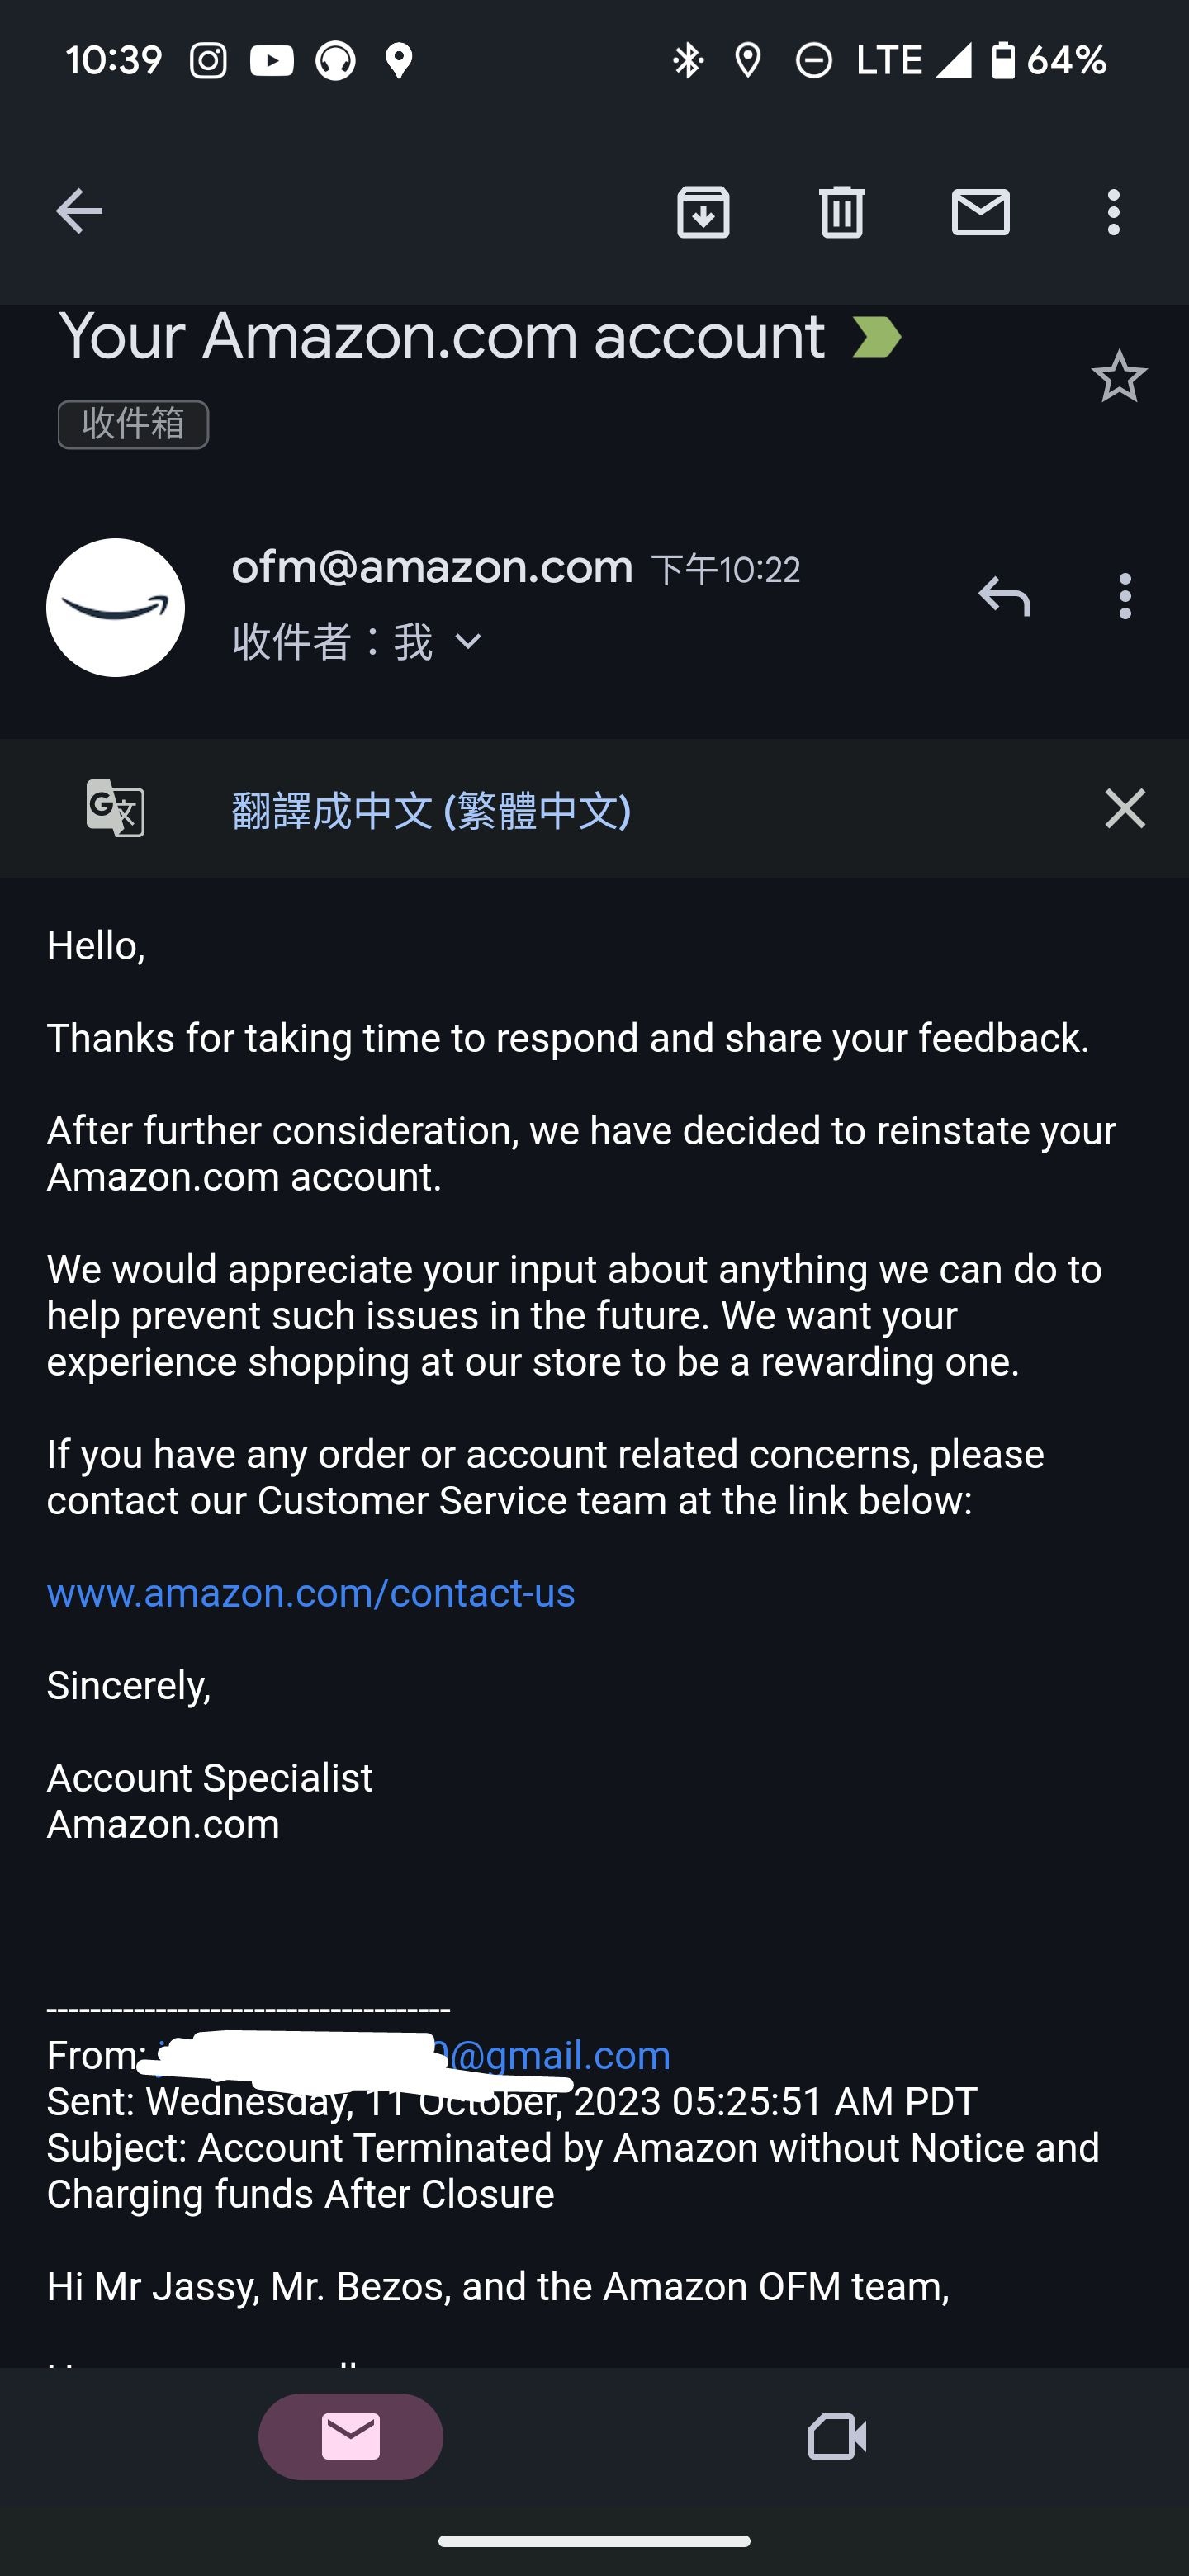Tap the Amazon sender avatar
The height and width of the screenshot is (2576, 1189).
pyautogui.click(x=115, y=607)
